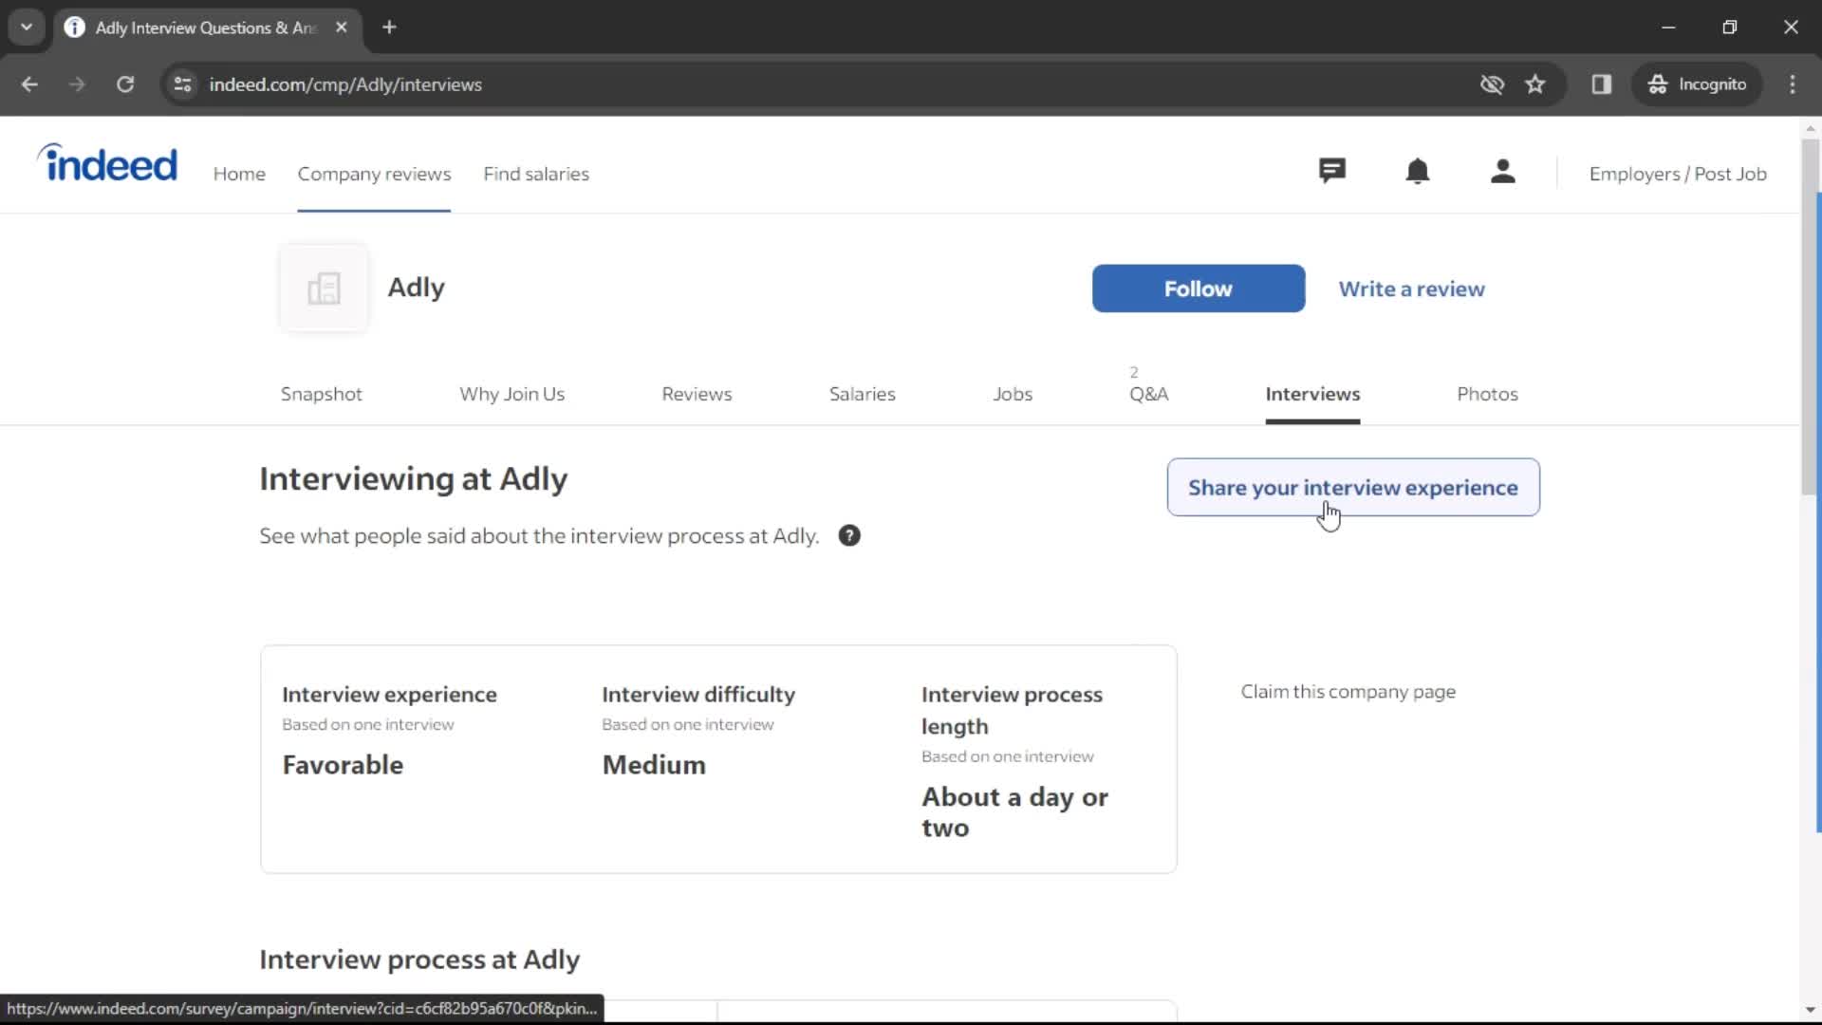Click the back navigation arrow
This screenshot has width=1822, height=1025.
(x=30, y=84)
